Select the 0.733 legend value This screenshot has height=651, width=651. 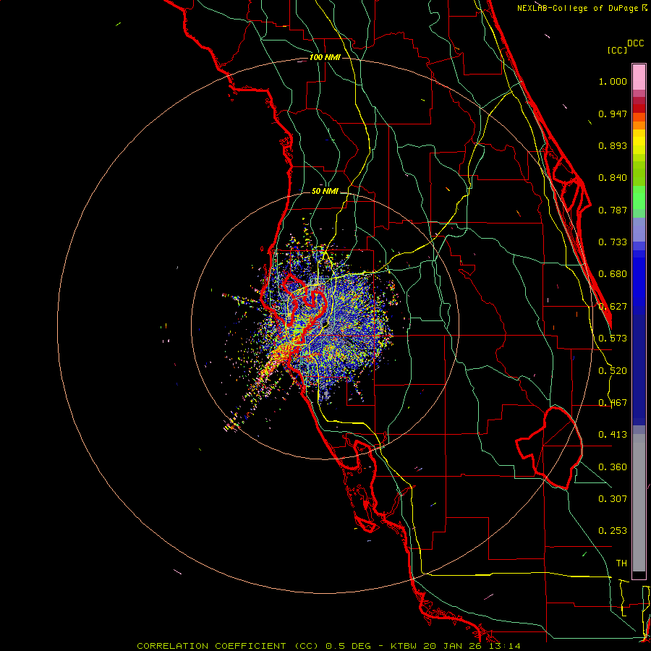pos(613,242)
